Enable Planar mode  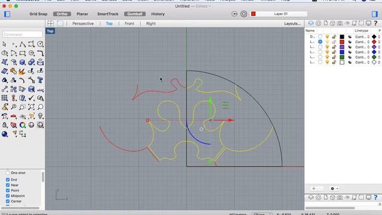[x=82, y=14]
